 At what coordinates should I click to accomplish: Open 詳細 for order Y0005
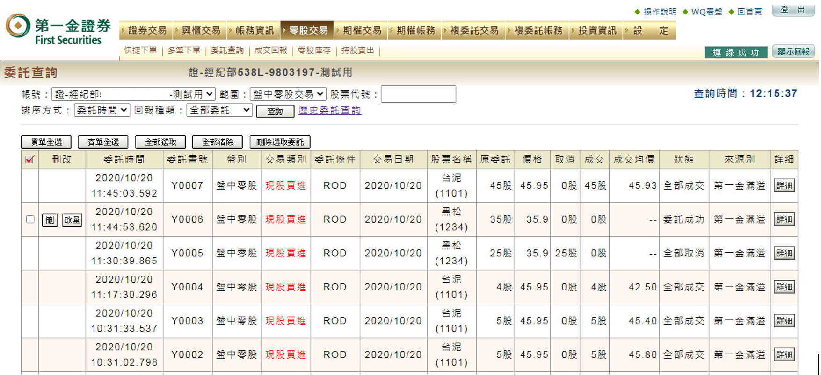(x=784, y=254)
